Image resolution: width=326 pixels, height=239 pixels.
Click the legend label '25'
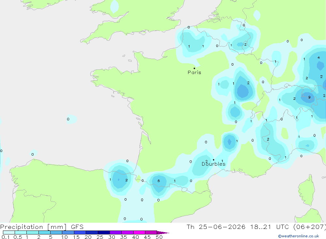(100, 237)
